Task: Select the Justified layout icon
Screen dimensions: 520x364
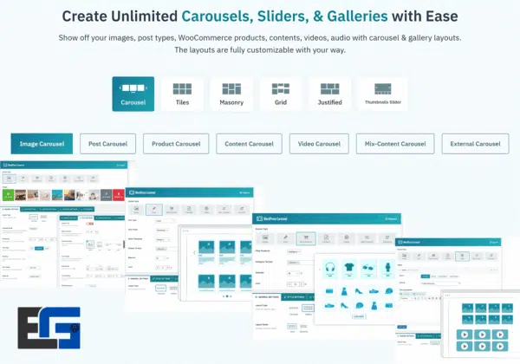Action: coord(329,94)
